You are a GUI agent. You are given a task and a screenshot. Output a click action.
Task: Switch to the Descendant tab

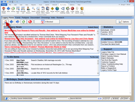tap(35, 18)
